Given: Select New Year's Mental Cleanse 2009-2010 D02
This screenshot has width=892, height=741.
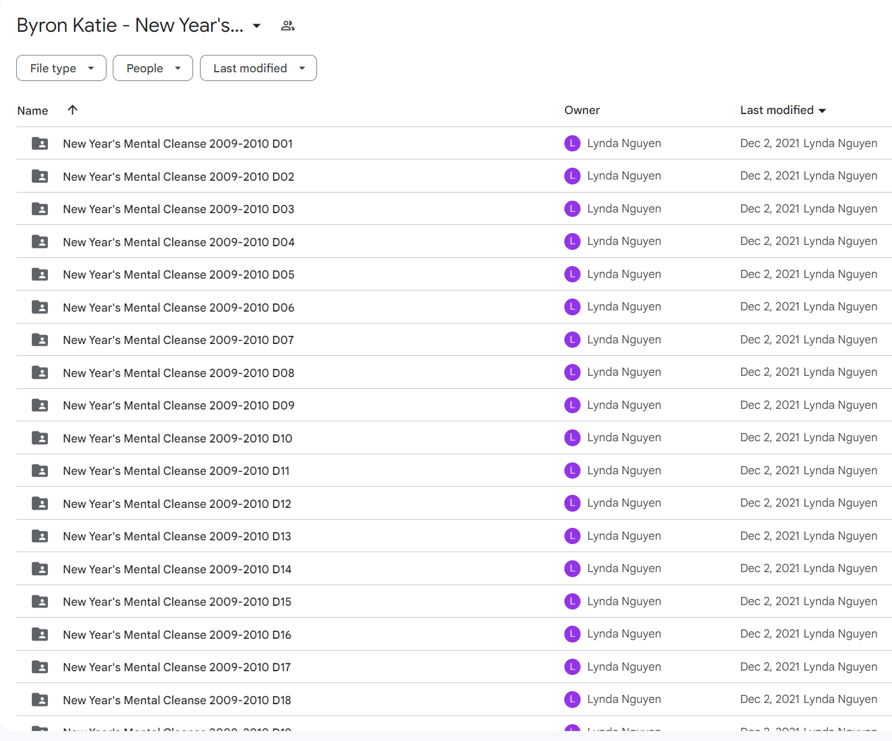Looking at the screenshot, I should pyautogui.click(x=178, y=176).
